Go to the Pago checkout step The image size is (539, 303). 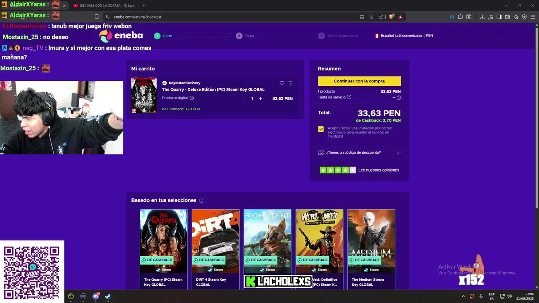pyautogui.click(x=245, y=36)
